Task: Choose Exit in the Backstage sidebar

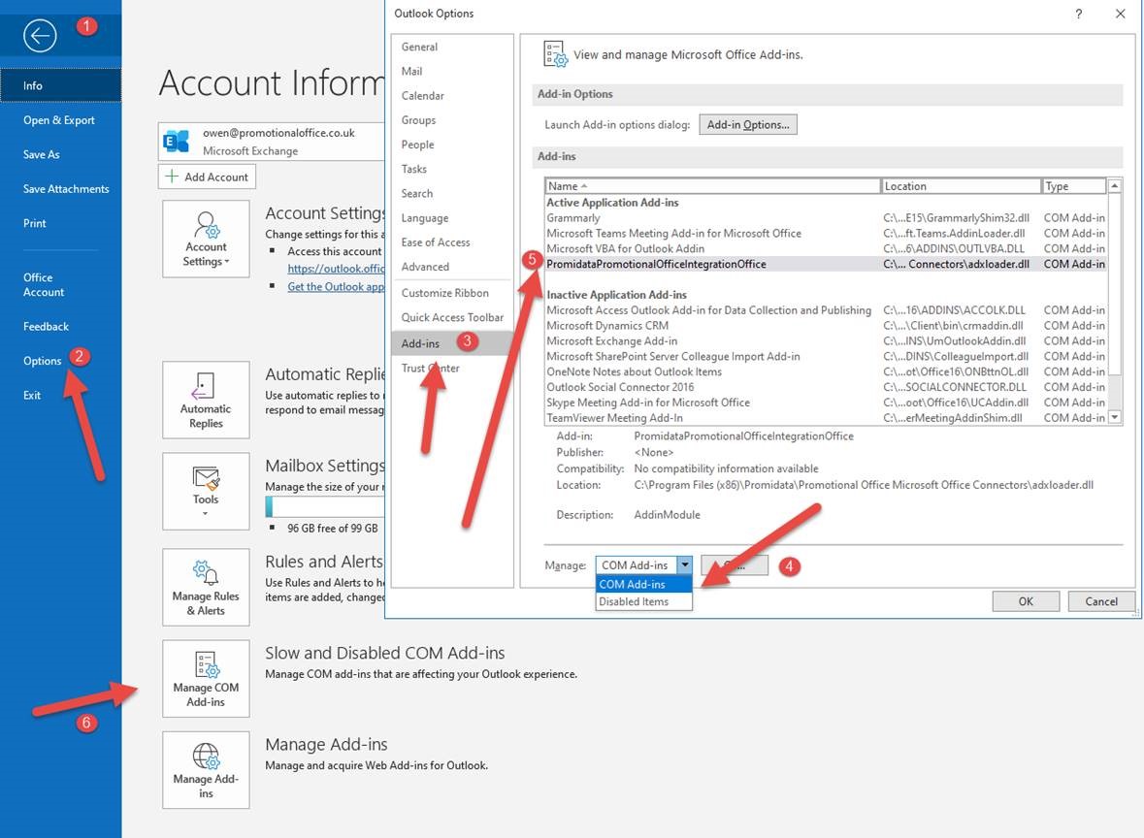Action: [60, 396]
